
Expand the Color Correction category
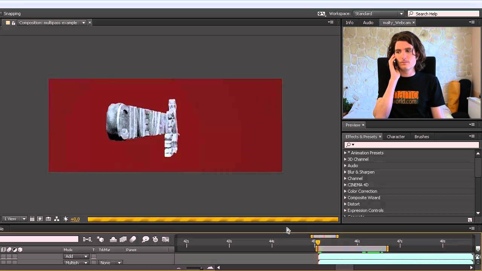point(345,191)
